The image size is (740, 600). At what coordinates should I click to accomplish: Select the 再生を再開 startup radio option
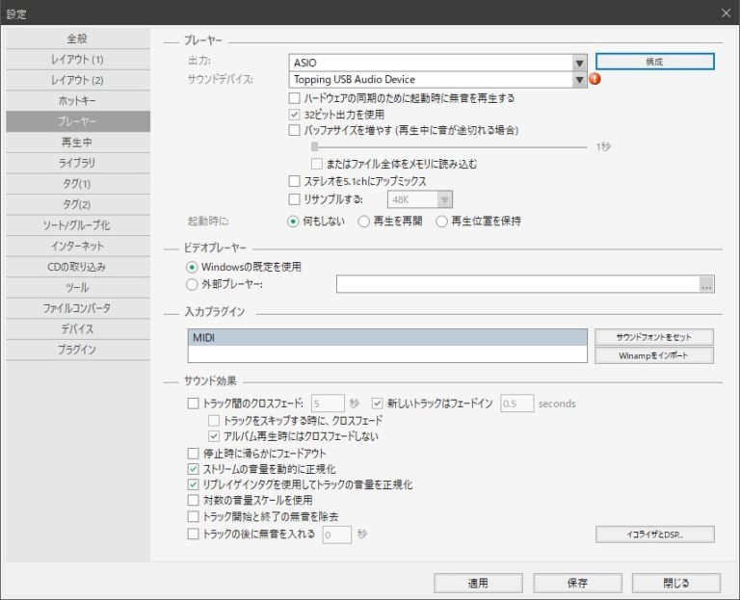pyautogui.click(x=364, y=221)
